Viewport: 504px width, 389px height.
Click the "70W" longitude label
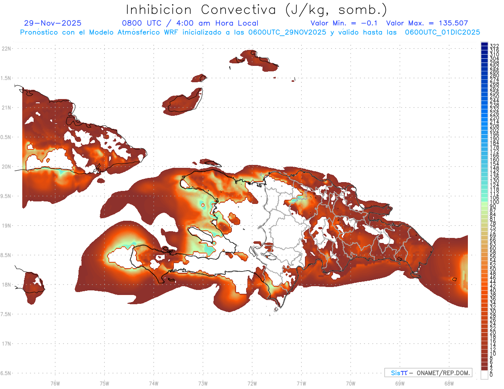click(350, 383)
